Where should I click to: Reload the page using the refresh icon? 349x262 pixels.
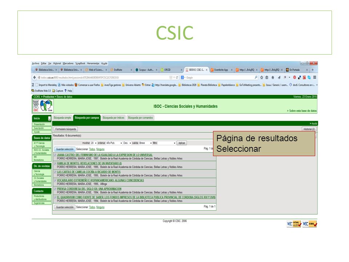point(177,78)
